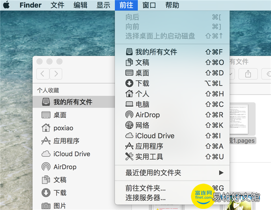Choose iCloud Drive in the 前往 menu
This screenshot has height=210, width=271.
[x=172, y=136]
